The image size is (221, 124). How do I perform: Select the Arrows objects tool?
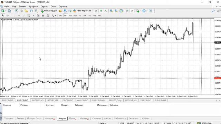click(x=53, y=15)
